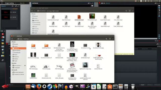Expand the Project testing dropdown

[15, 3]
